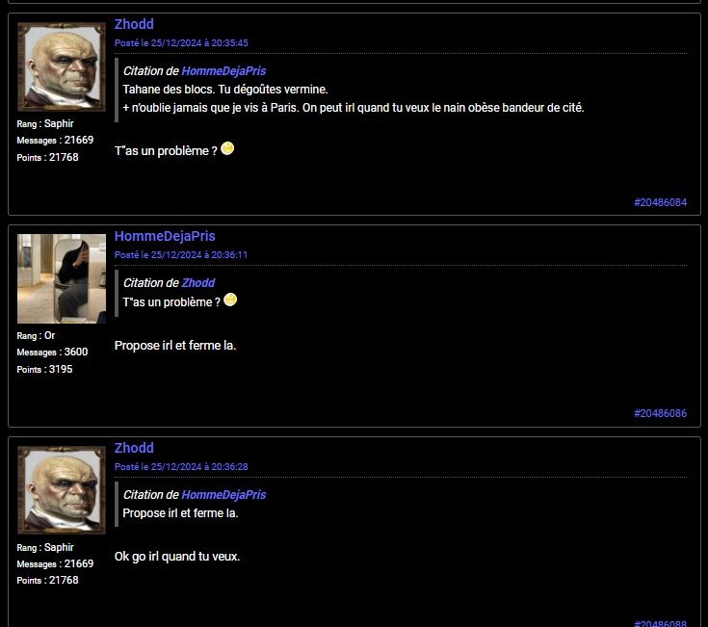This screenshot has width=708, height=627.
Task: Click the emoji inside the Zhodd citation
Action: (x=230, y=300)
